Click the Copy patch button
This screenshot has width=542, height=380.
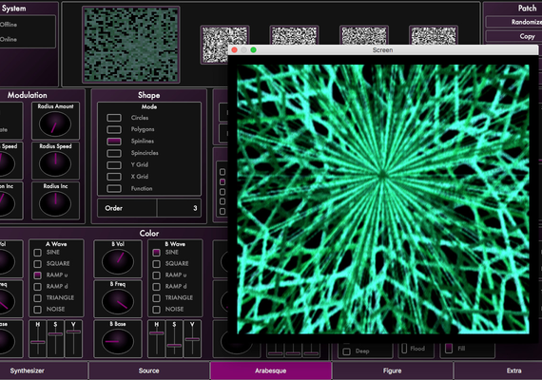(x=513, y=36)
